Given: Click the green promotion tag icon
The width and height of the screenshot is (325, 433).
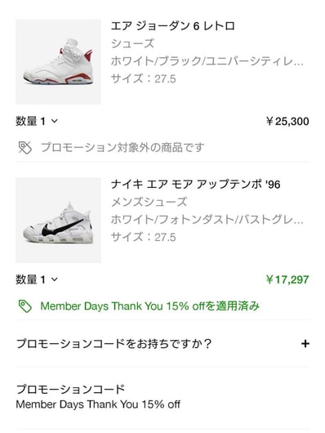Looking at the screenshot, I should 25,306.
